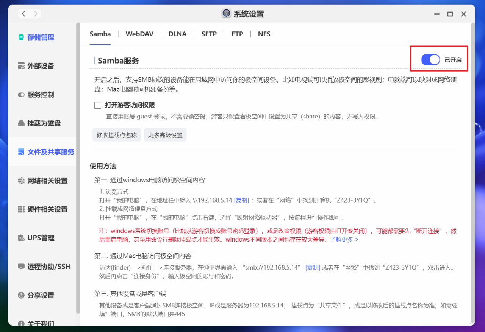Switch to the WebDAV tab
Viewport: 485px width, 332px height.
pos(139,34)
